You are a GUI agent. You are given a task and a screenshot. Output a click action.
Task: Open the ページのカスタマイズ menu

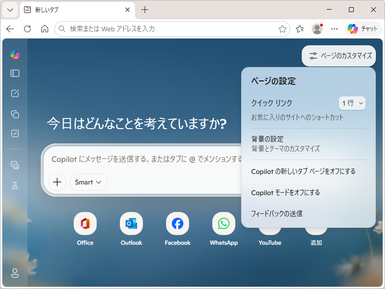[338, 56]
